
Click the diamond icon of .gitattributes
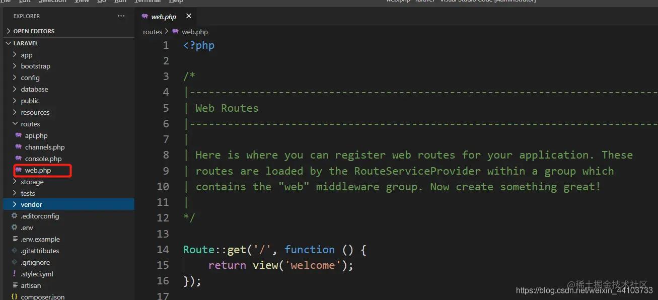(14, 251)
